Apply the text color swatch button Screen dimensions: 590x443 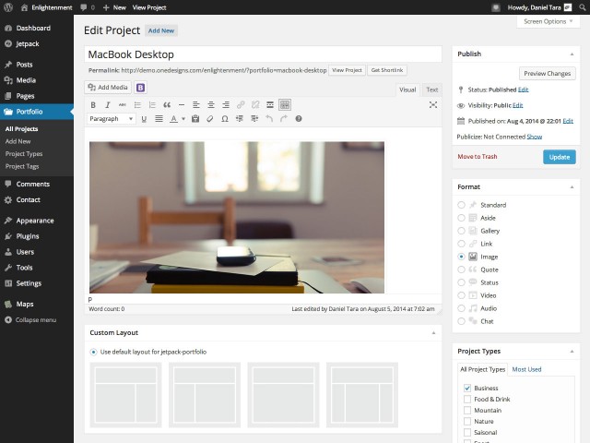coord(173,119)
